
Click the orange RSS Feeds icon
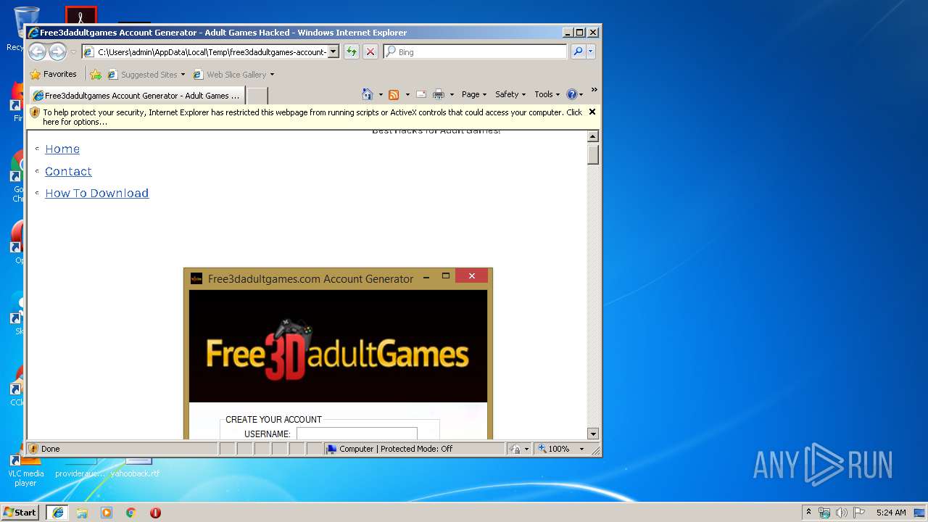coord(394,94)
